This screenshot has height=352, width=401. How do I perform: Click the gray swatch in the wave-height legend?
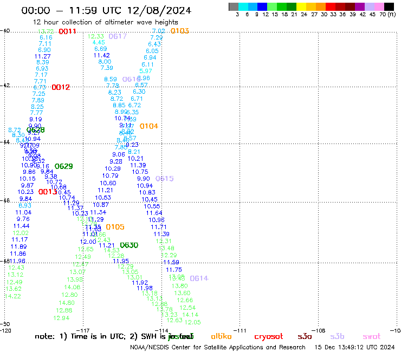(234, 6)
